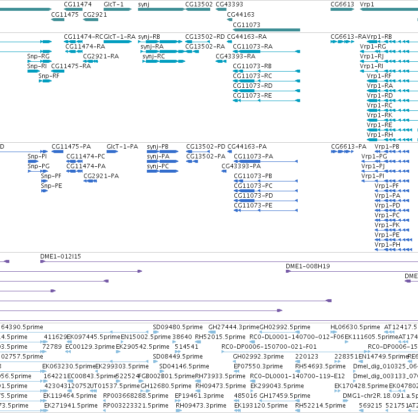Open transcript Snp-RF
Screen dimensions: 418x413
click(x=45, y=80)
